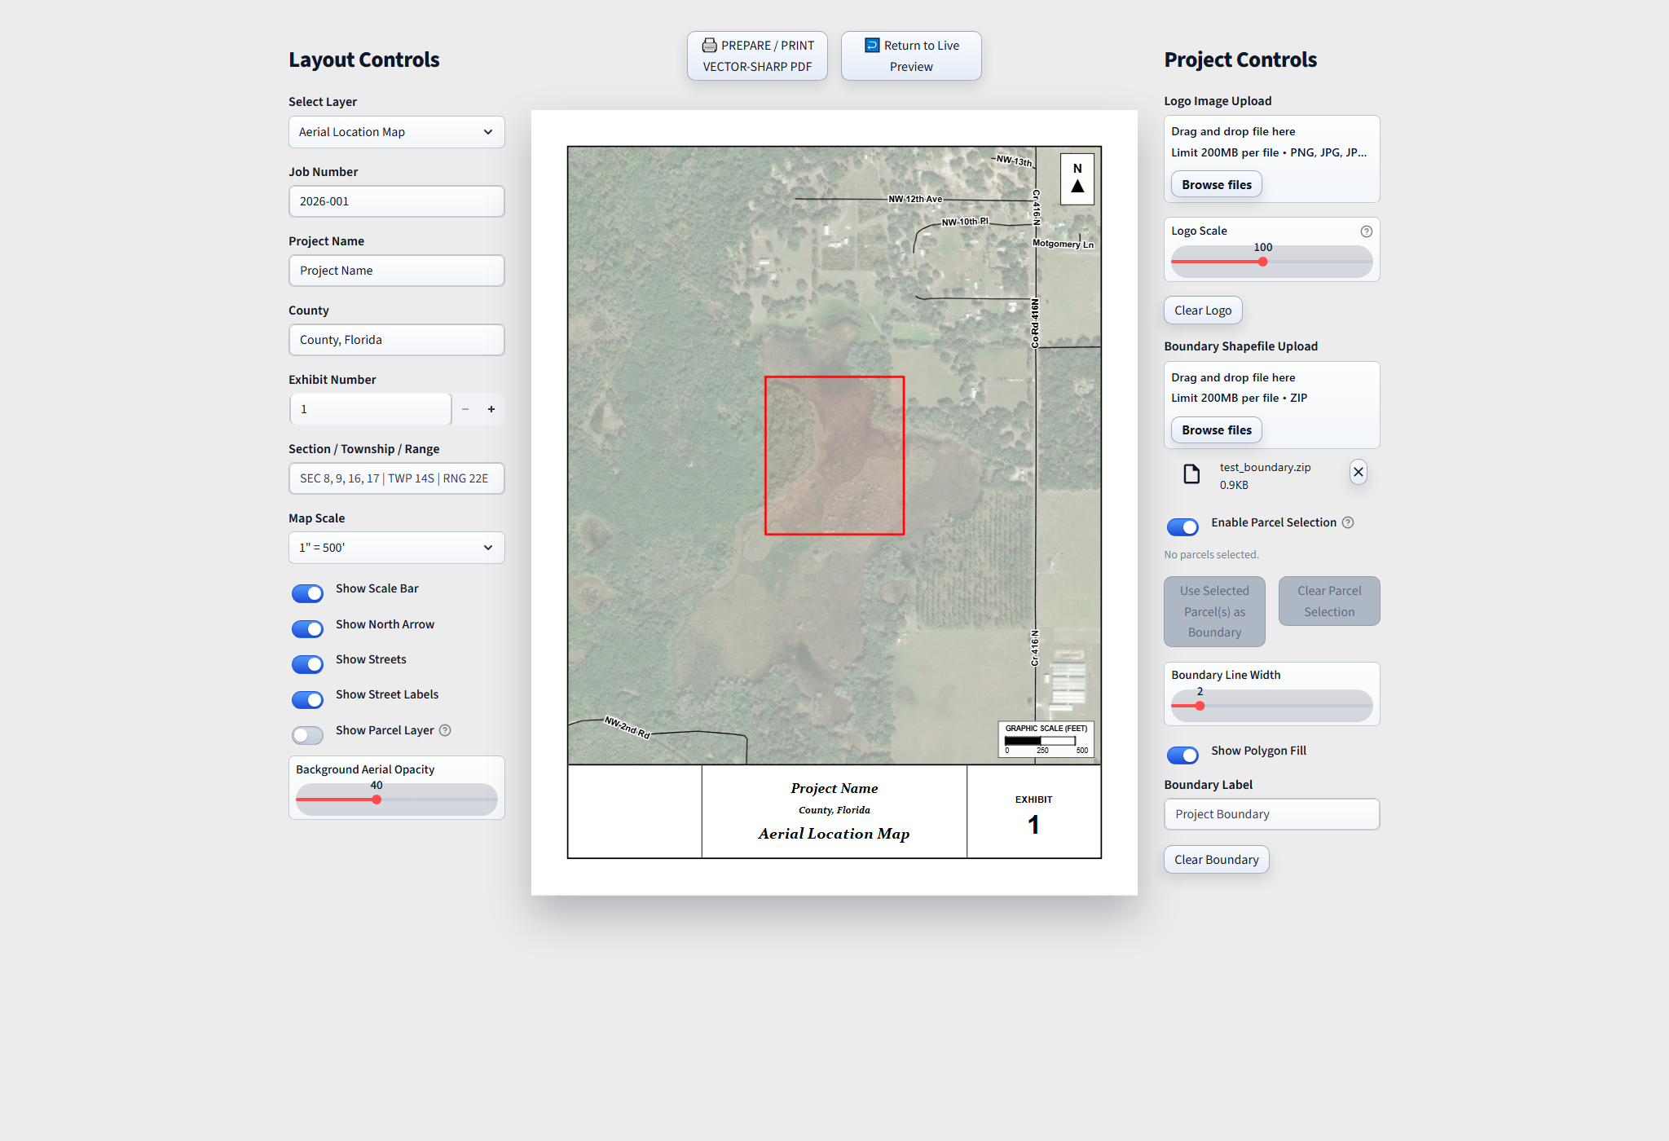The image size is (1669, 1141).
Task: Click the Clear Boundary button
Action: 1216,859
